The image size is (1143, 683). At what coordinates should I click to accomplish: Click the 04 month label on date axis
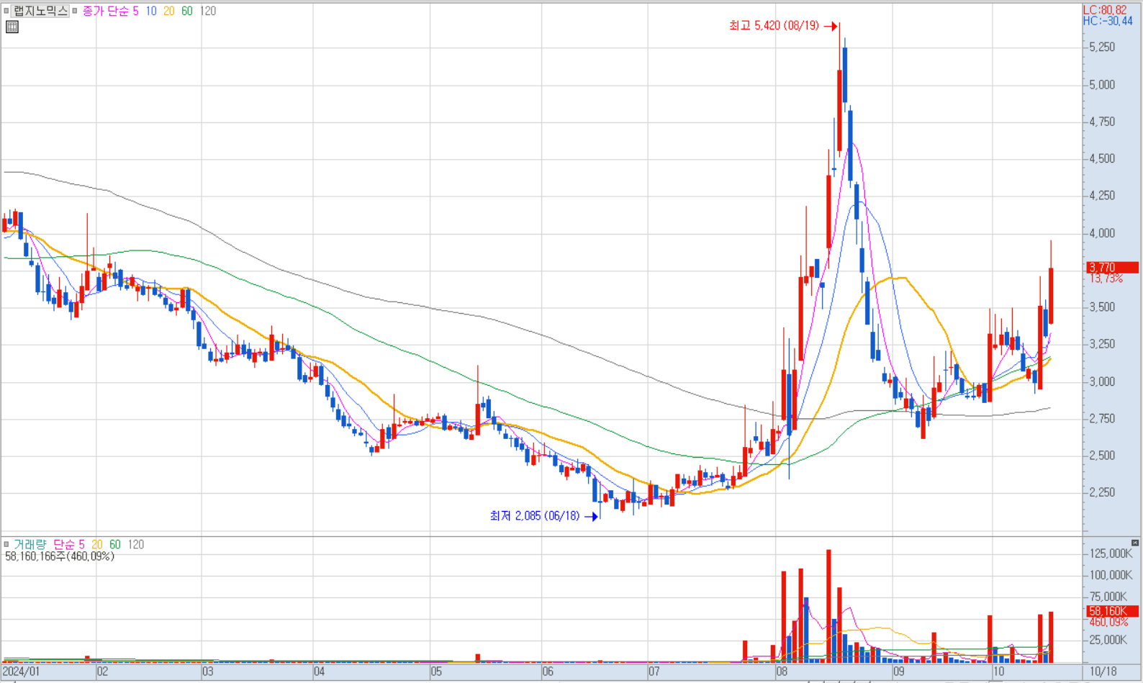(x=320, y=672)
